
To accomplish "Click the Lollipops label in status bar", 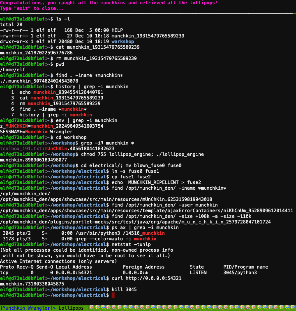I will pyautogui.click(x=71, y=308).
